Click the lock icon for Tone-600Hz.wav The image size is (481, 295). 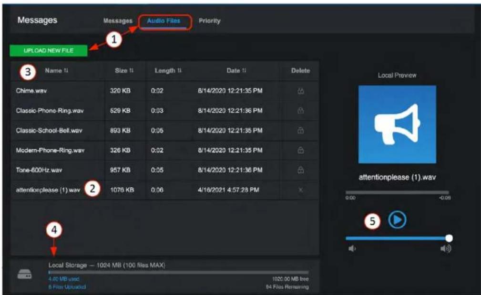(x=301, y=170)
